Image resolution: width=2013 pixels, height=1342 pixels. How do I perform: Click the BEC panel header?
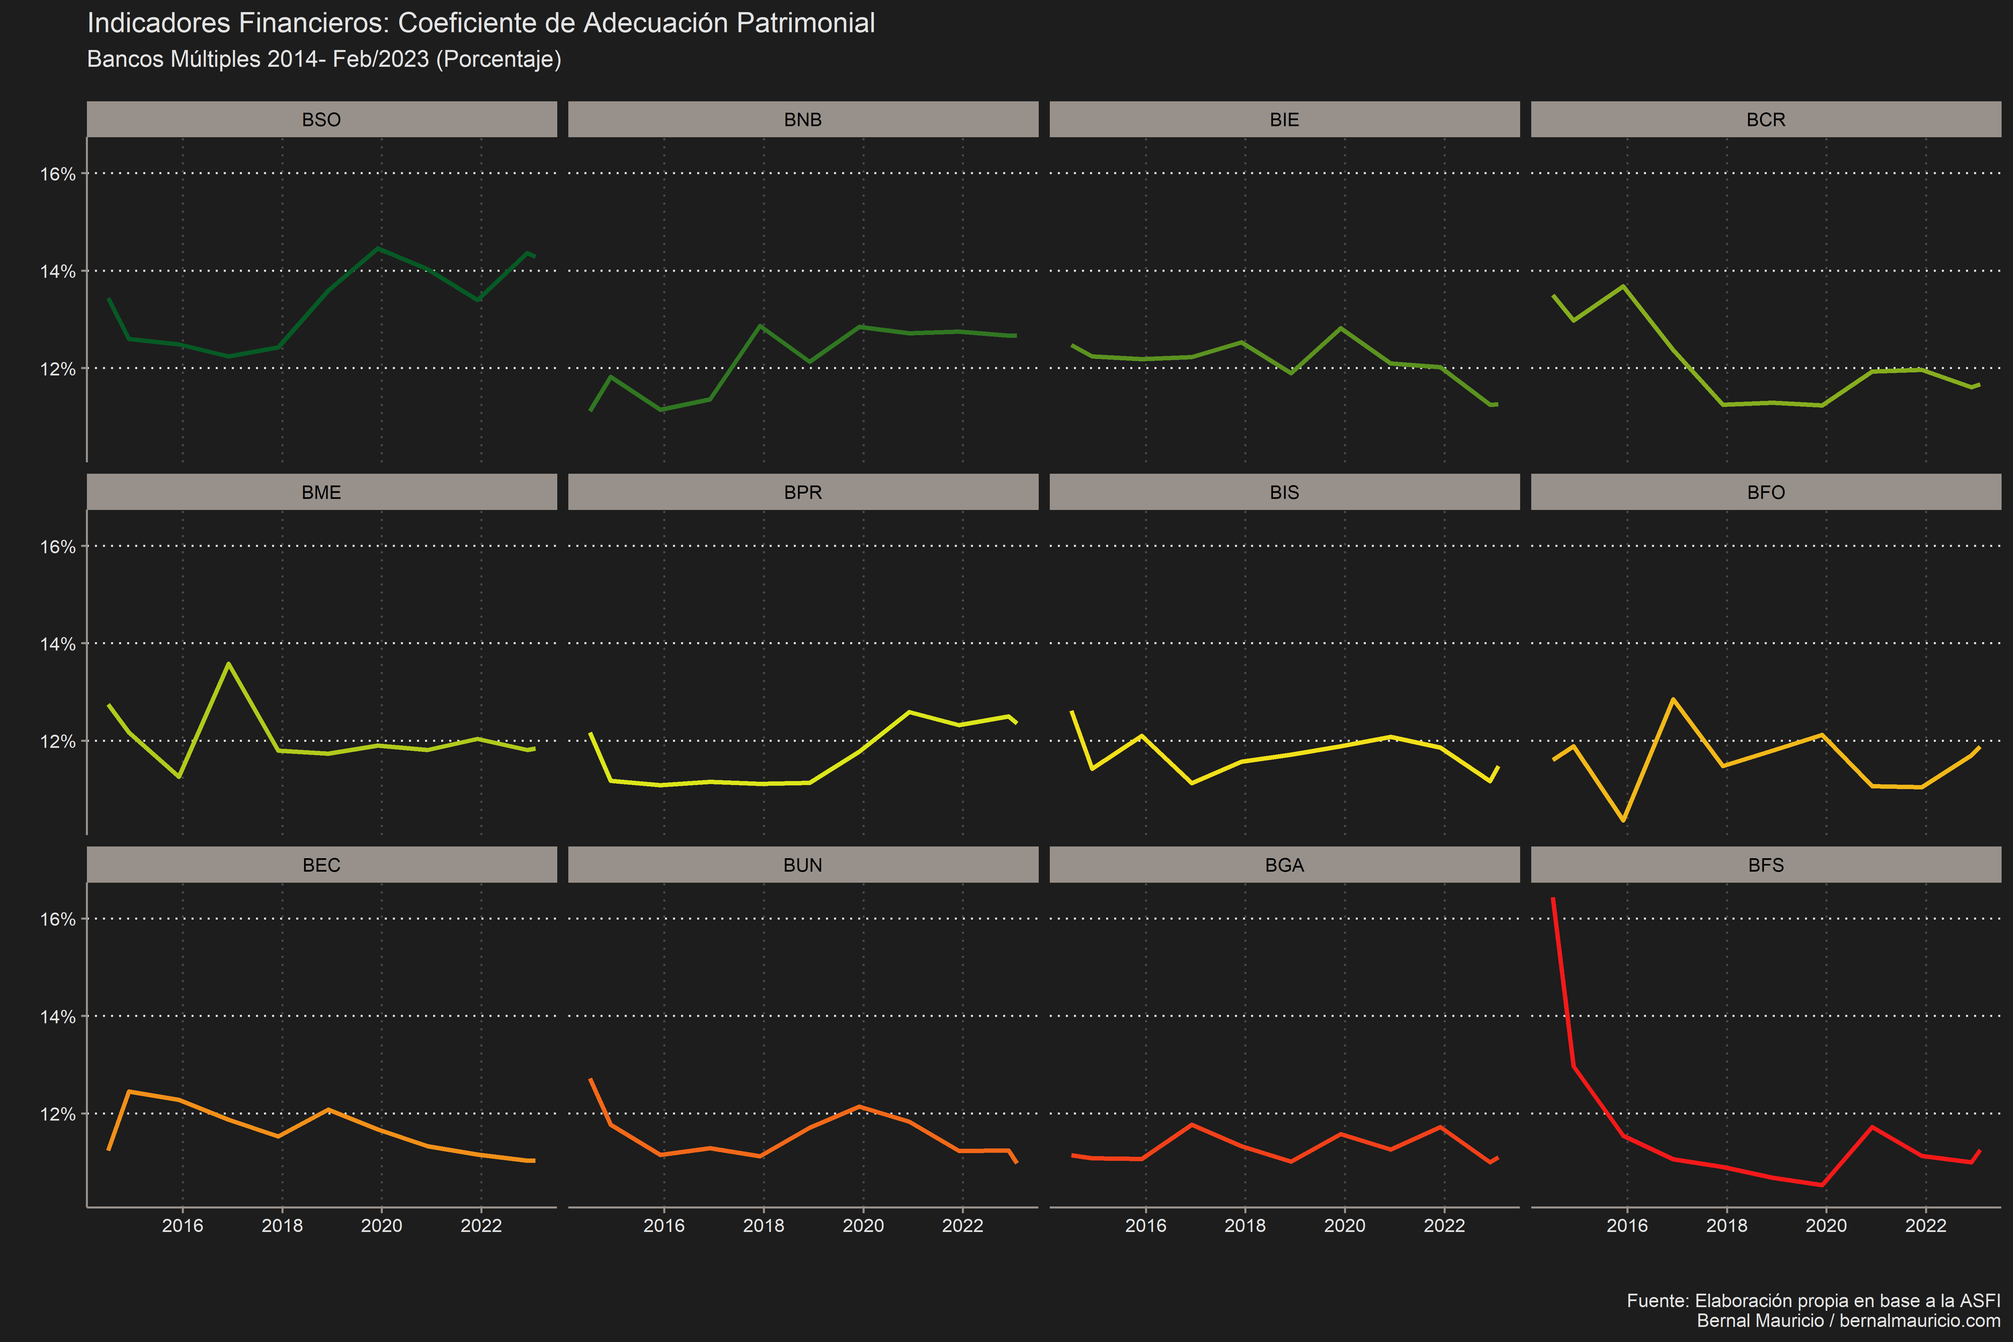click(322, 865)
